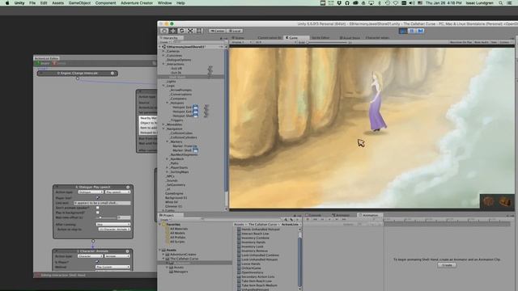Select the Loose Hands asset
The image size is (518, 291).
251,264
